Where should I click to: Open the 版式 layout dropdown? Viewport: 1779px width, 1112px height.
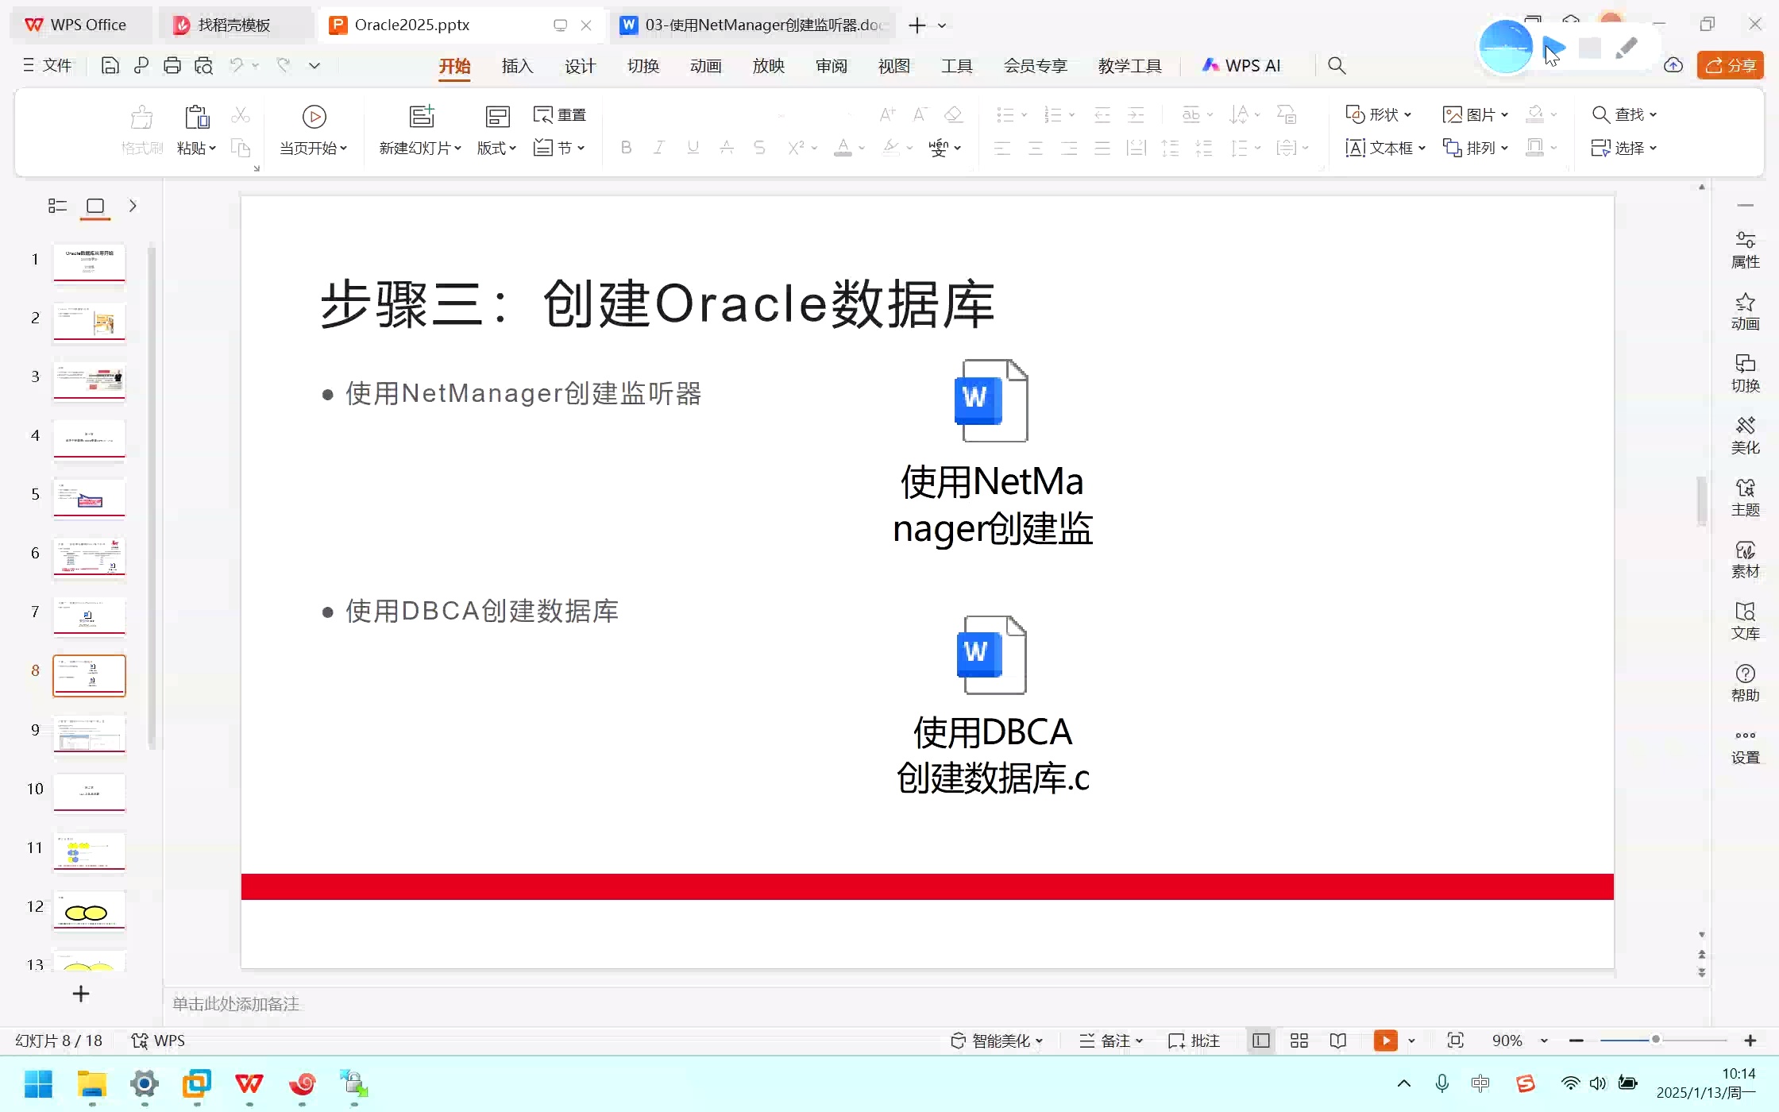click(496, 148)
